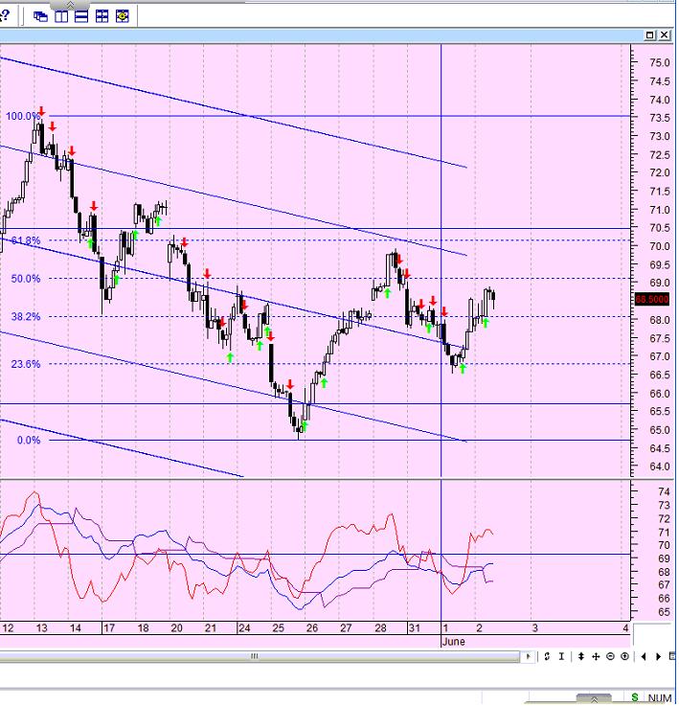The height and width of the screenshot is (706, 679).
Task: Tile chart windows vertically
Action: pos(61,16)
